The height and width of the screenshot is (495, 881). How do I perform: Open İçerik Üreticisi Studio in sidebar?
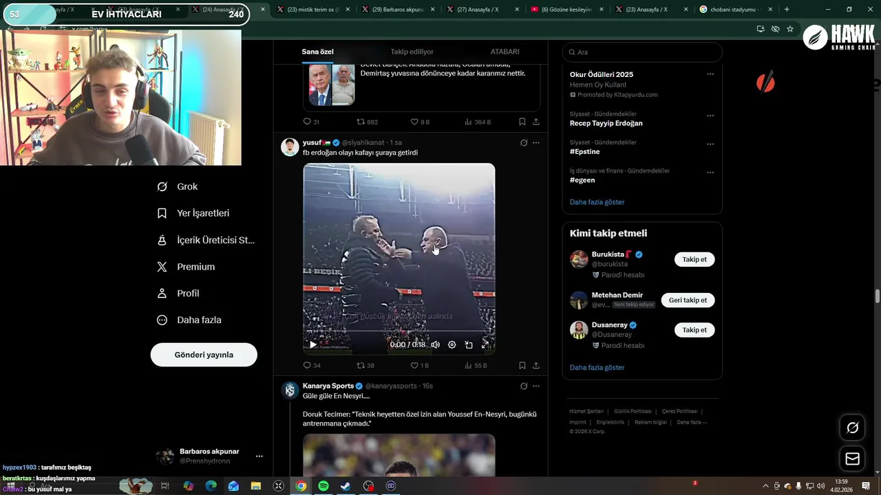pos(206,240)
